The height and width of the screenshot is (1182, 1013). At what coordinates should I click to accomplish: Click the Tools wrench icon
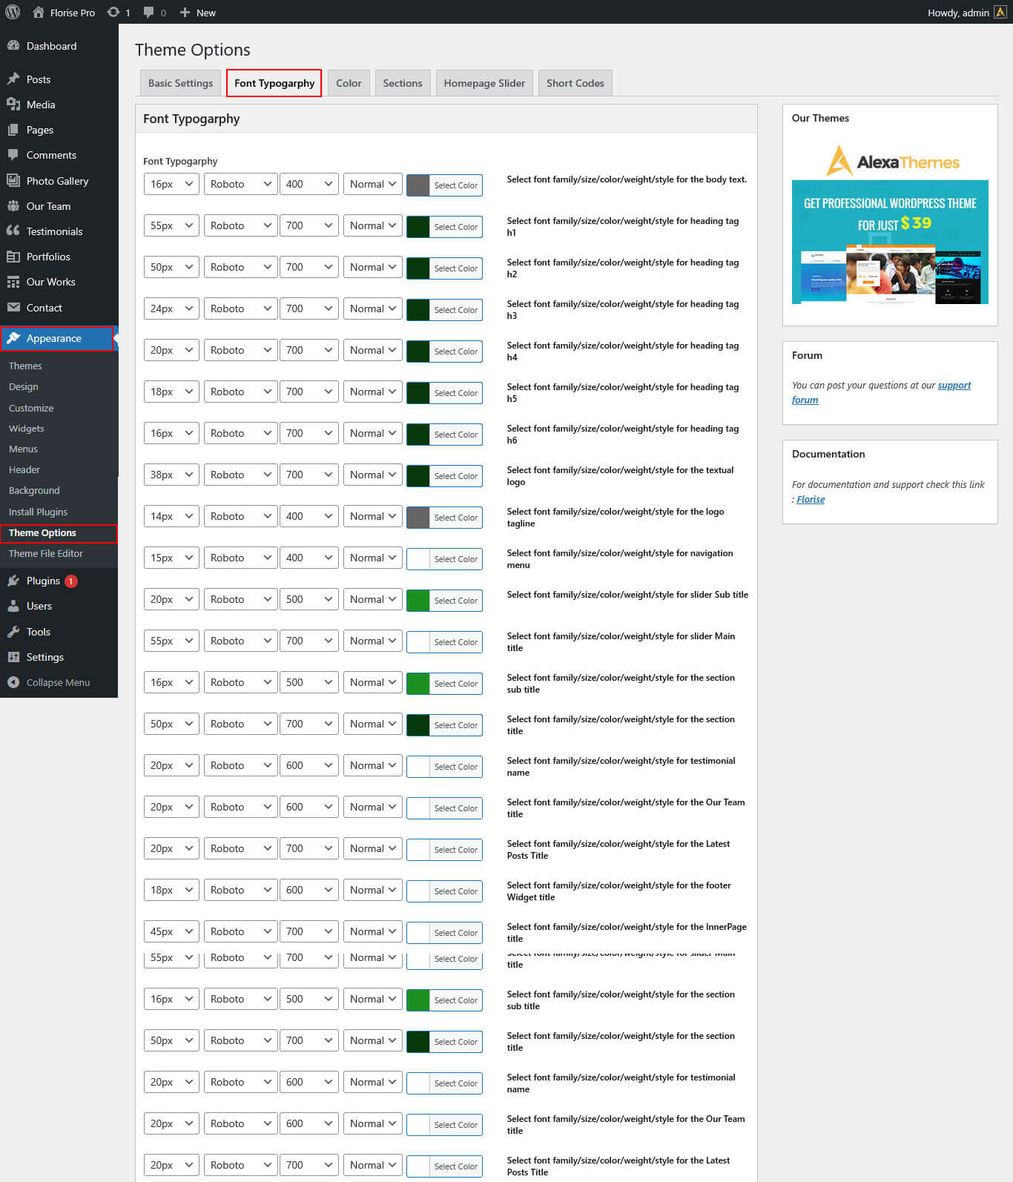coord(13,632)
